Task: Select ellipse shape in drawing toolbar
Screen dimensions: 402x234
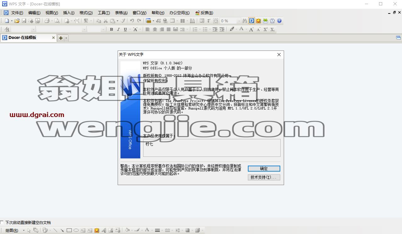Action: coord(76,230)
